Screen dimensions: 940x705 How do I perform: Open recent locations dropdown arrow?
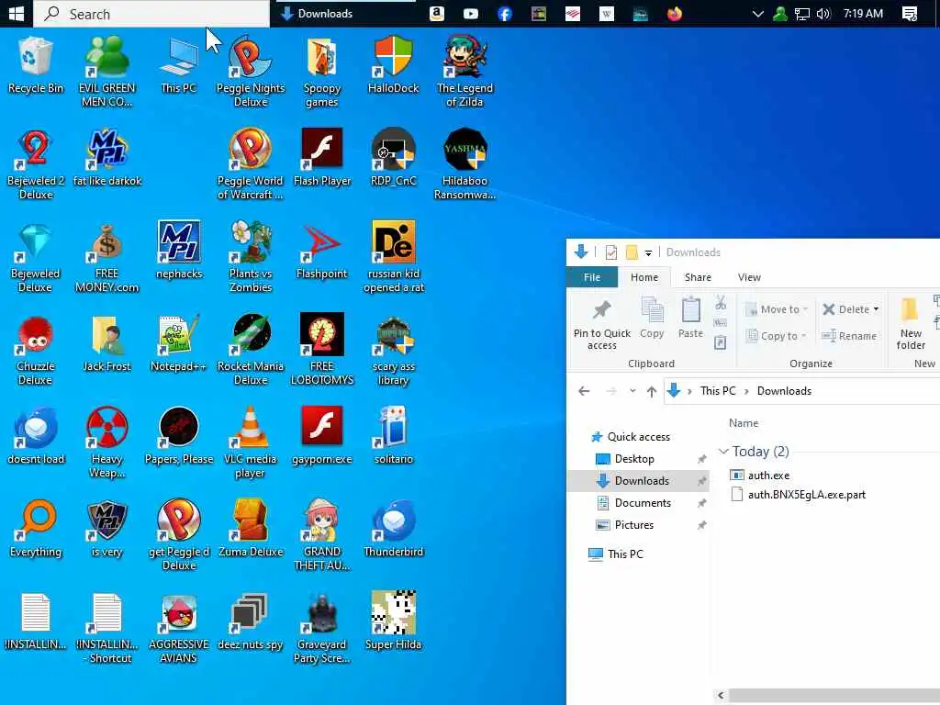pyautogui.click(x=632, y=391)
